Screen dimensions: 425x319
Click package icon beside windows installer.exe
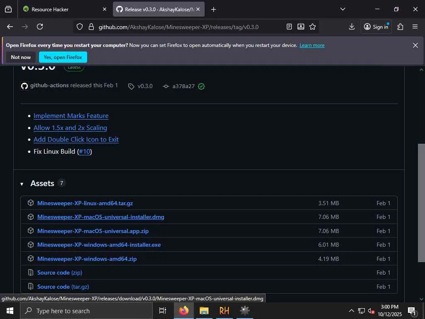tap(31, 245)
